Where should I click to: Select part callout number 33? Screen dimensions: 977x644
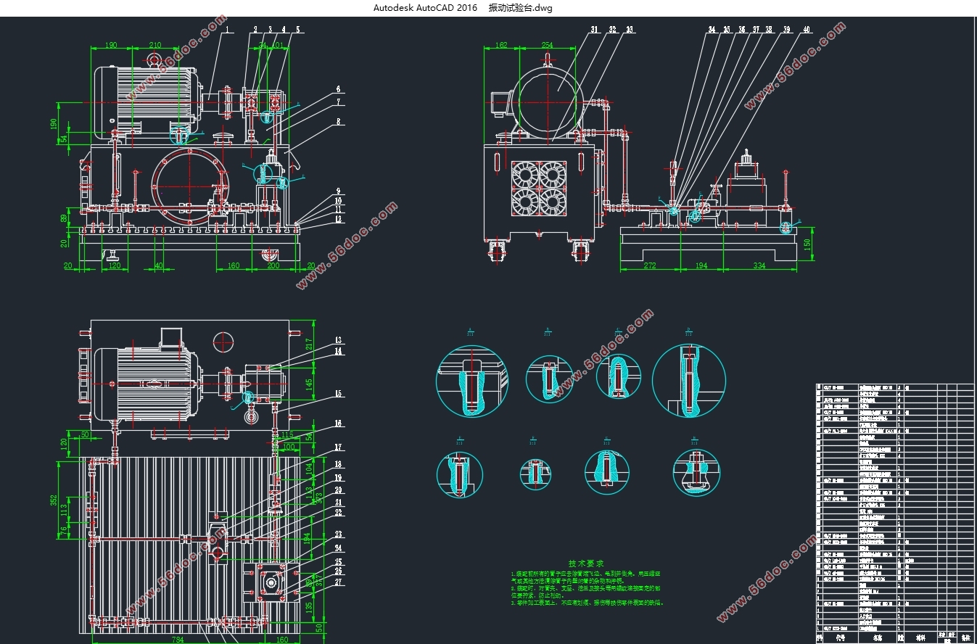click(630, 30)
